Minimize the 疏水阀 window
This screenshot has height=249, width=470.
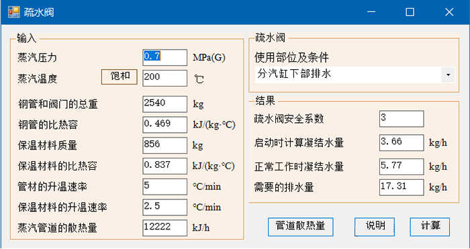point(371,12)
